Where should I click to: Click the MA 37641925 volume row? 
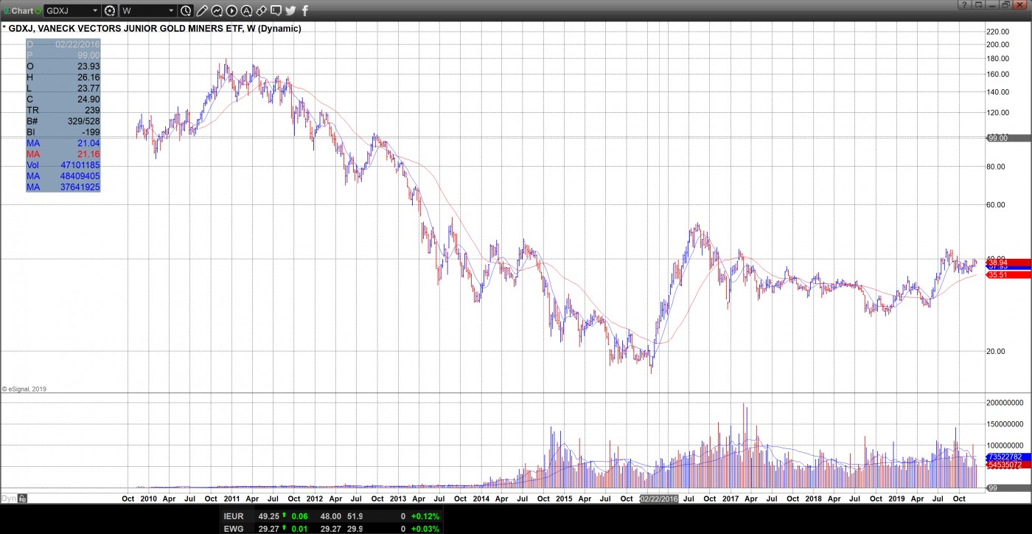[63, 187]
